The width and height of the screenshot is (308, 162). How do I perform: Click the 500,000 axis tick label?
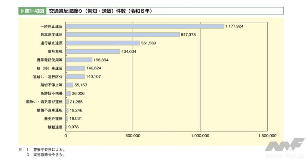click(x=133, y=136)
